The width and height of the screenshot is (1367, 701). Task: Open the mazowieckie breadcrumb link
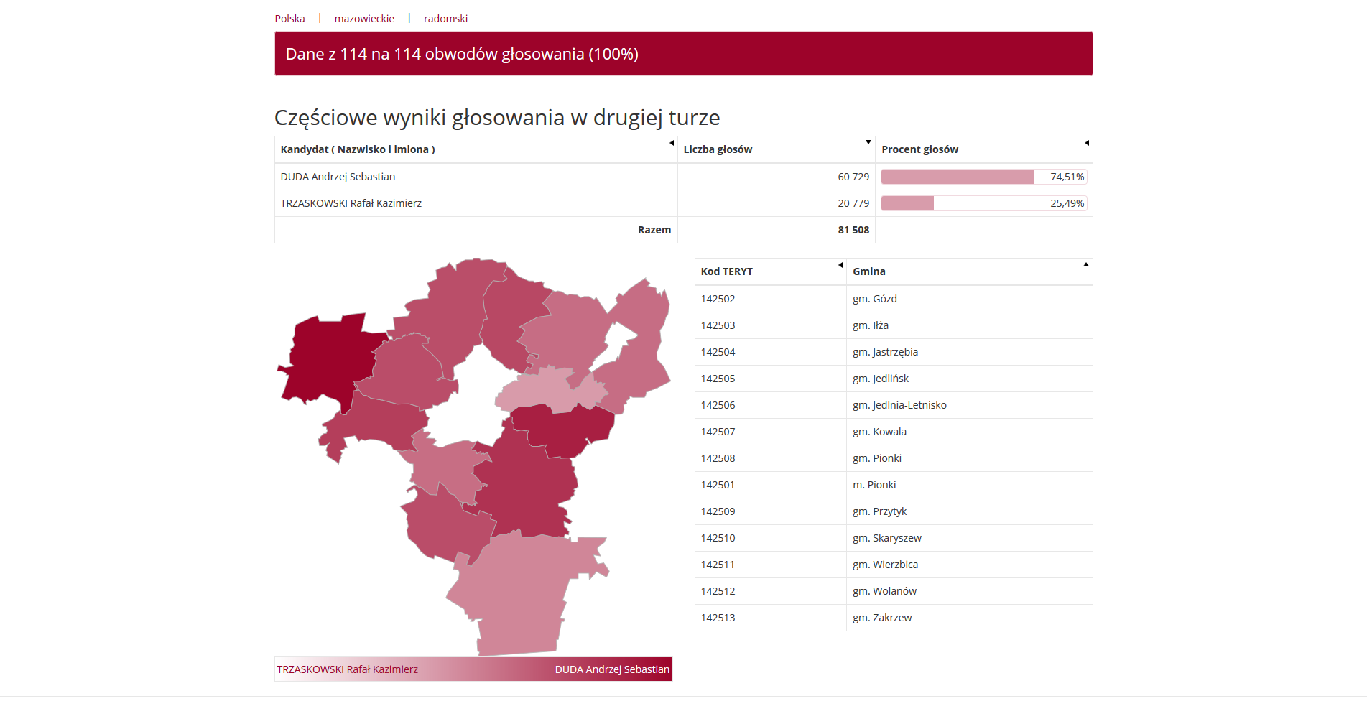tap(364, 19)
